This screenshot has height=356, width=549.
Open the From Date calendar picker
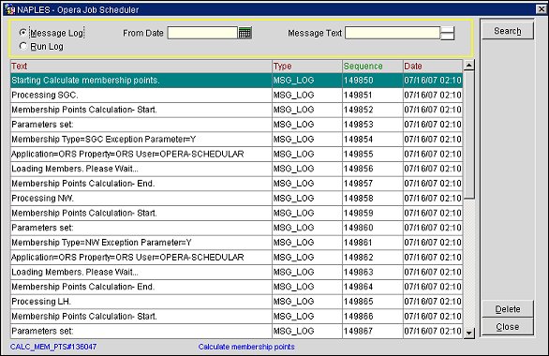[245, 33]
